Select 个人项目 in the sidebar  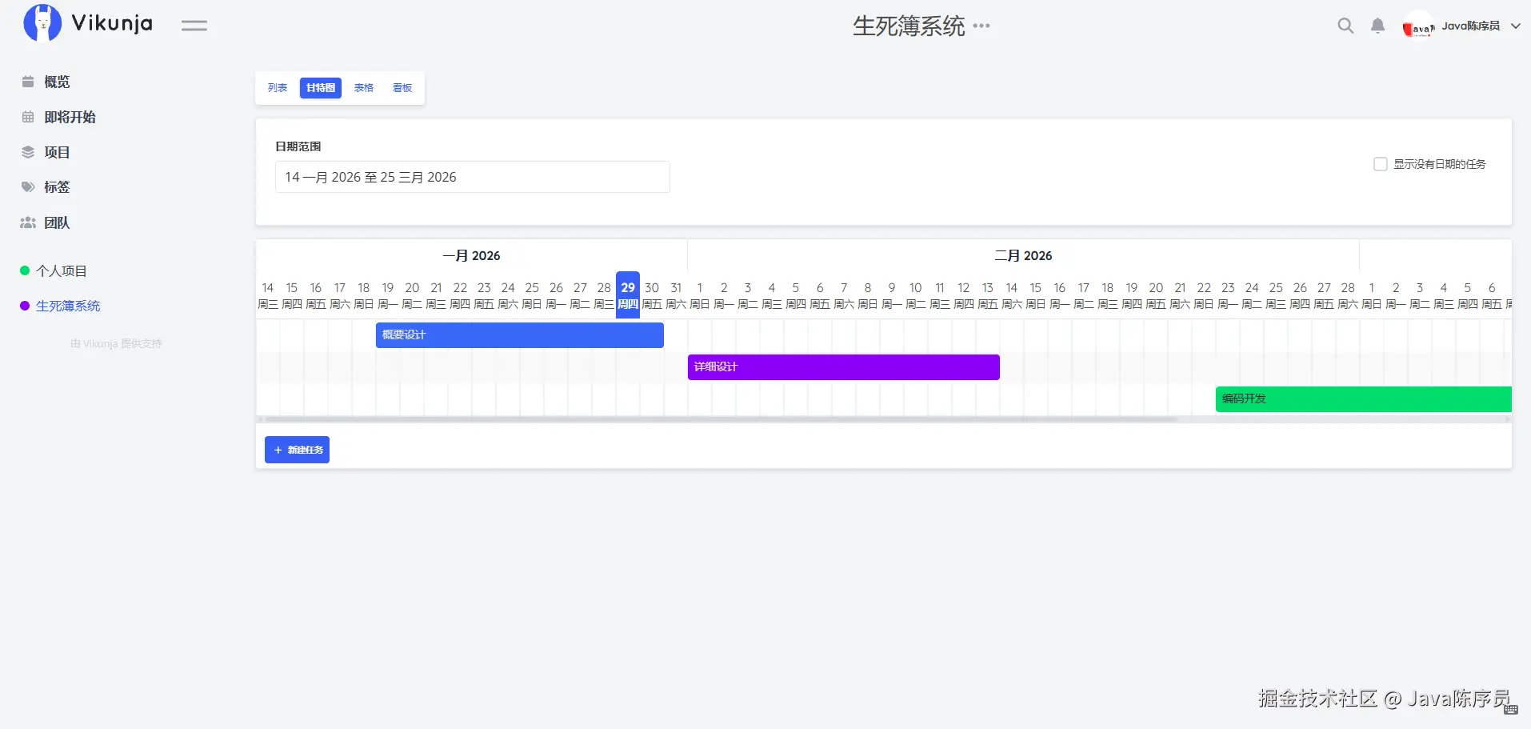pos(62,270)
